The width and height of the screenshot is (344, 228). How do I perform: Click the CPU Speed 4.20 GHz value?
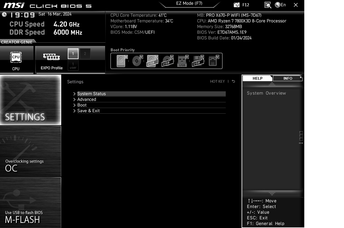click(67, 24)
